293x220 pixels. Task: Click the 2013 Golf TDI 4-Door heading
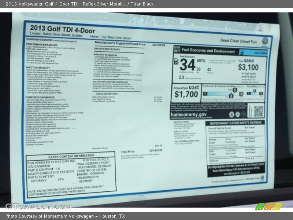pyautogui.click(x=62, y=30)
